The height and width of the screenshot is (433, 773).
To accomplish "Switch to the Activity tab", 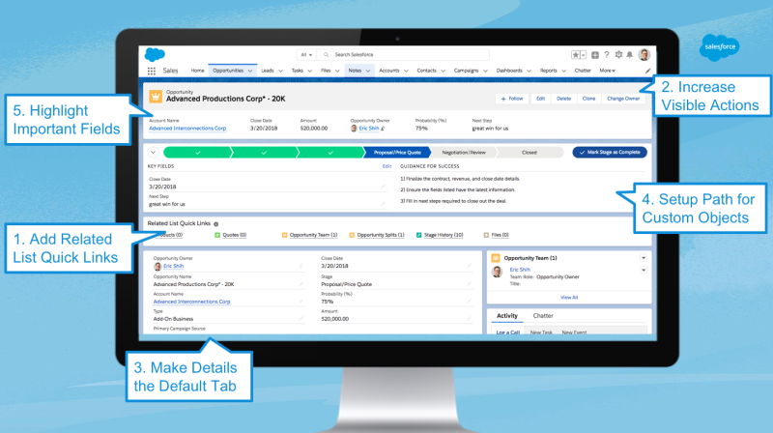I will (x=506, y=316).
